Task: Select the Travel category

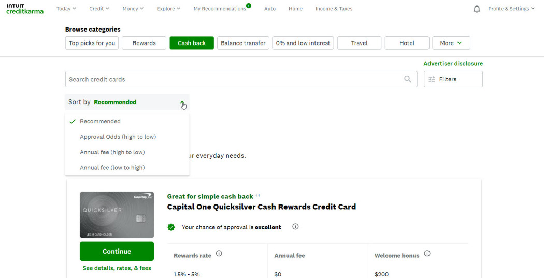Action: [360, 43]
